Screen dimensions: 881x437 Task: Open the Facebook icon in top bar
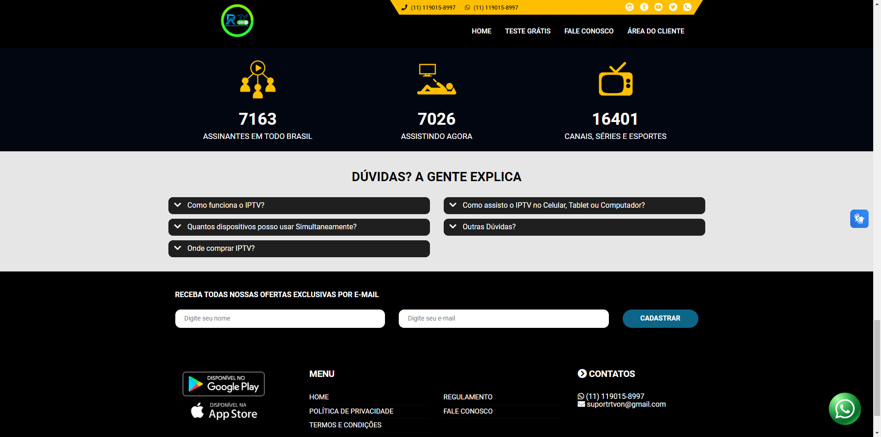point(644,7)
